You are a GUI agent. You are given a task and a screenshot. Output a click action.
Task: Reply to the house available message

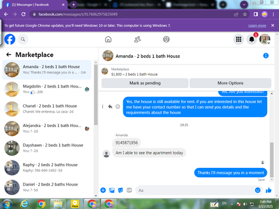[x=110, y=106]
